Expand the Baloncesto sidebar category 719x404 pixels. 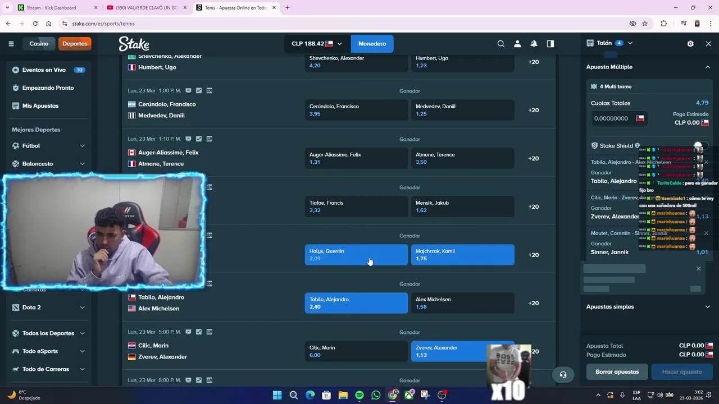(82, 164)
